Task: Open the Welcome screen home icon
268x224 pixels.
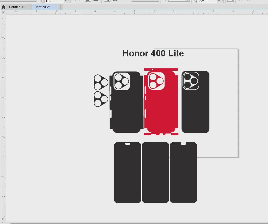Action: pos(3,7)
